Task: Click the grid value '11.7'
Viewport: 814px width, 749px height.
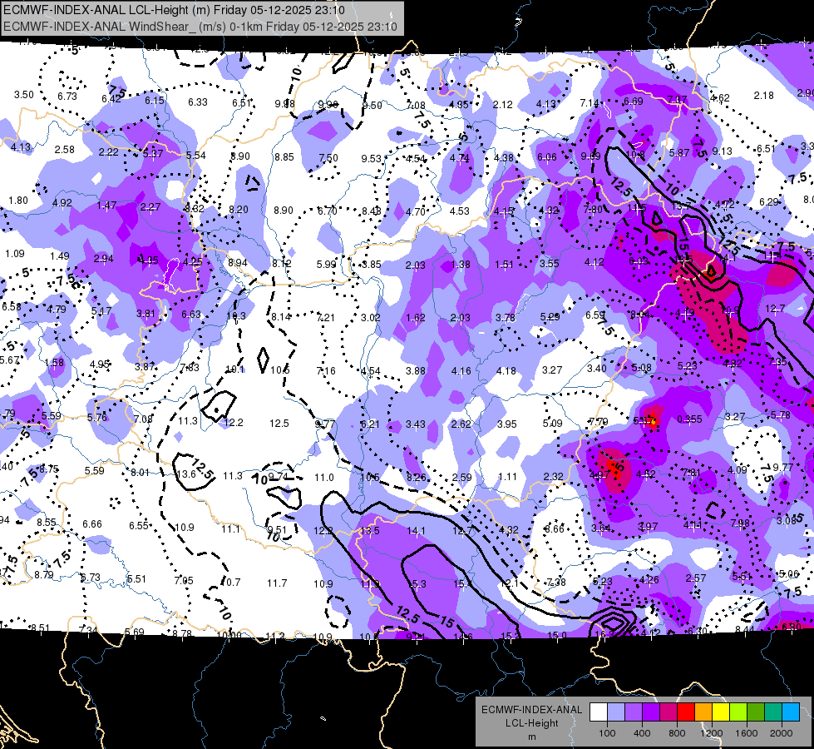Action: [277, 583]
